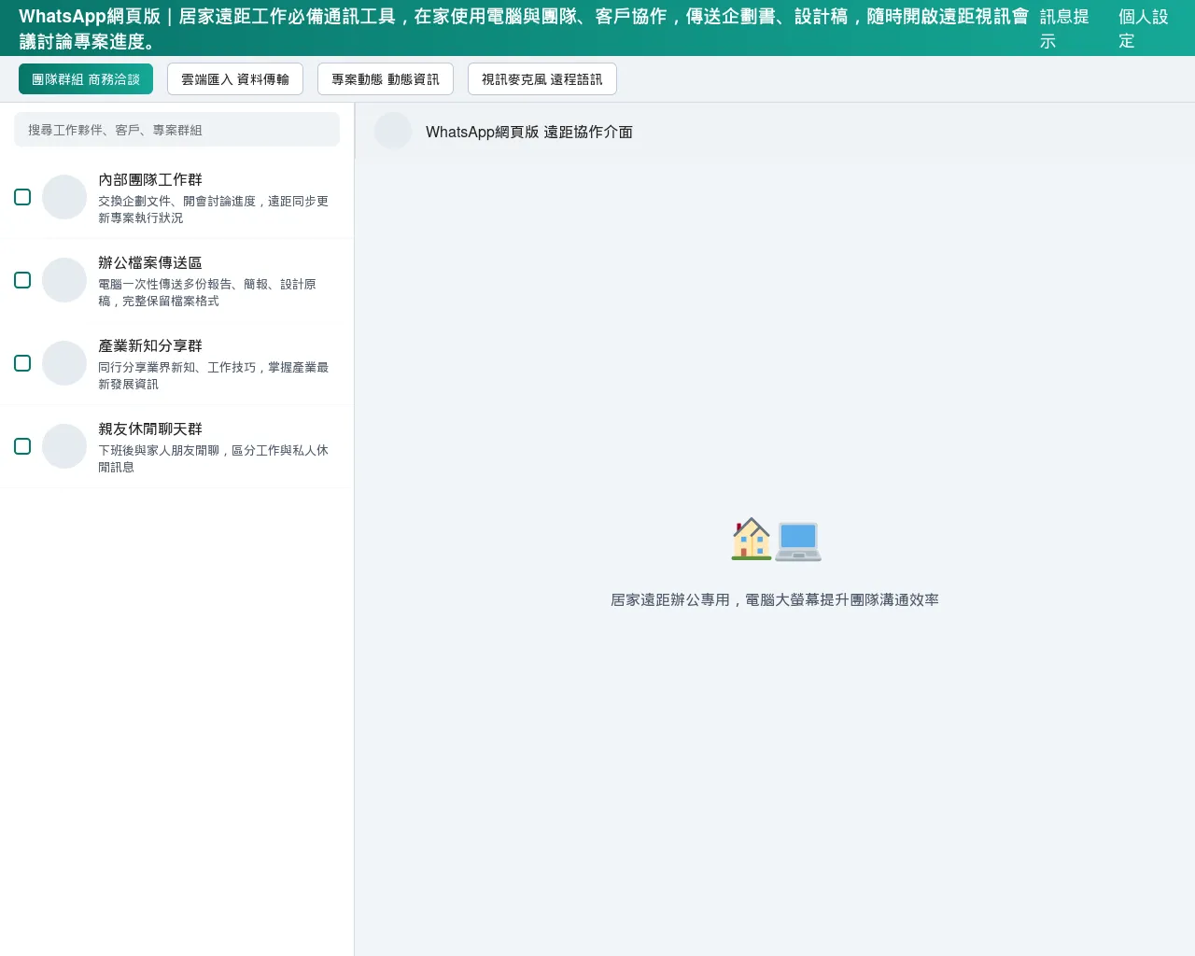The height and width of the screenshot is (956, 1195).
Task: Enable the 產業新知分享群 checkbox
Action: 22,363
